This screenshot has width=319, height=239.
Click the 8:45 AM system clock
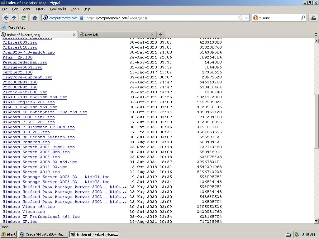(x=308, y=235)
